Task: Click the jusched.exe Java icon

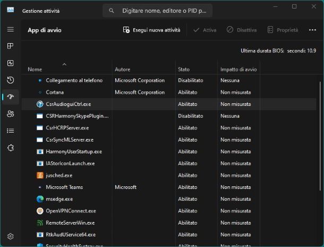Action: click(x=40, y=175)
